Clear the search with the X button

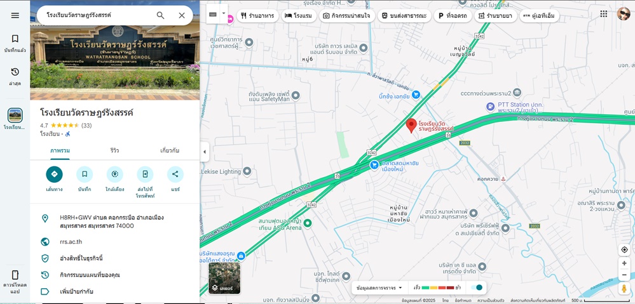(182, 15)
